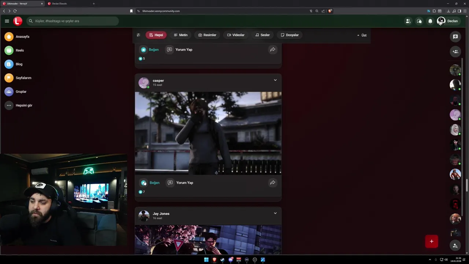Click the search field for people and hashtags
The height and width of the screenshot is (264, 469).
73,21
